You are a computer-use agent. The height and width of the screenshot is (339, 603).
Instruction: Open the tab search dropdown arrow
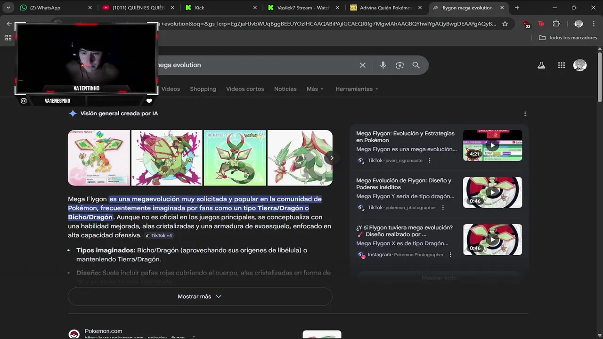point(8,8)
